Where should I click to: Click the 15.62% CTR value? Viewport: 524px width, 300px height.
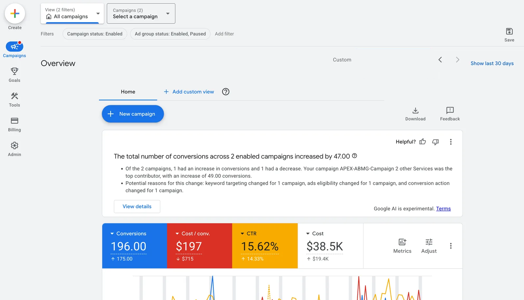click(260, 246)
